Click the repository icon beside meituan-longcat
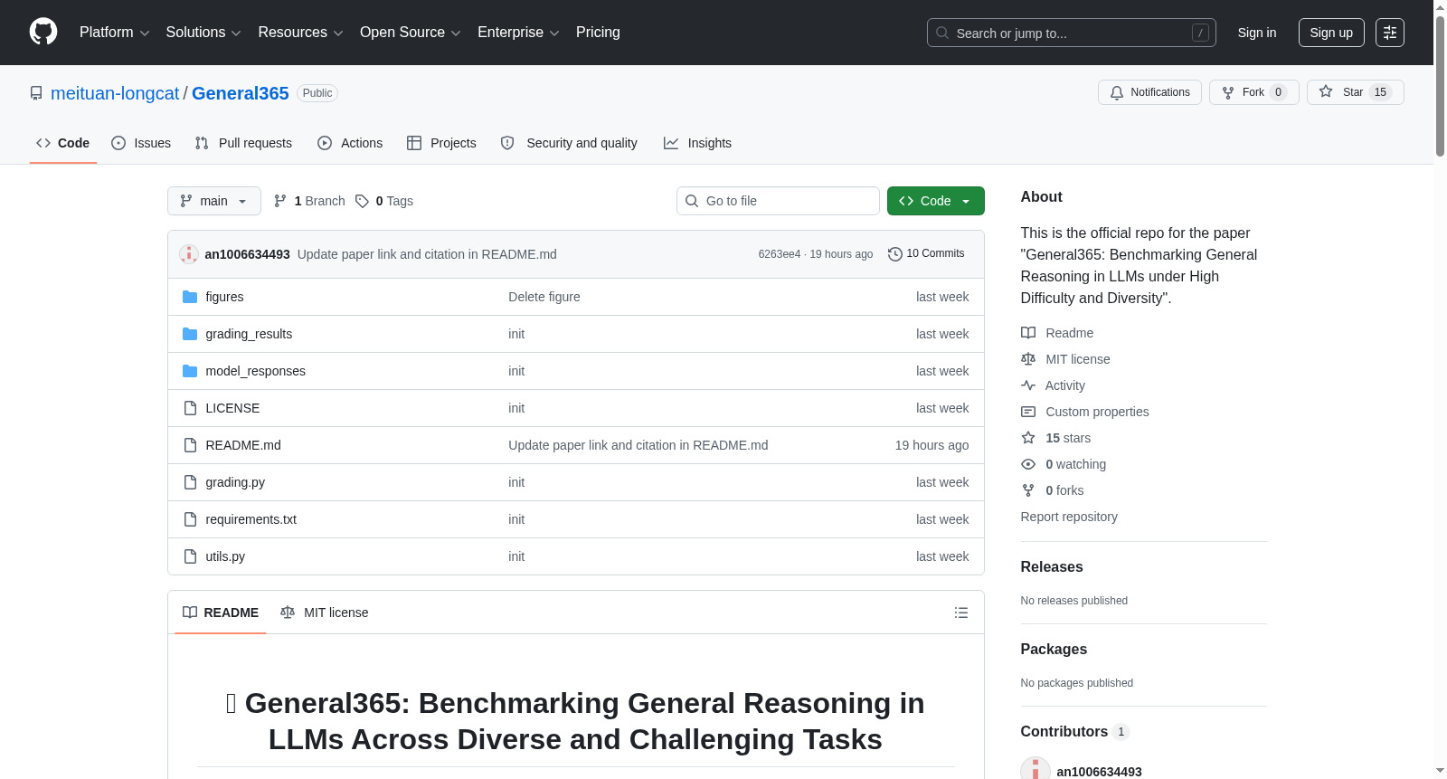Image resolution: width=1447 pixels, height=779 pixels. coord(36,93)
